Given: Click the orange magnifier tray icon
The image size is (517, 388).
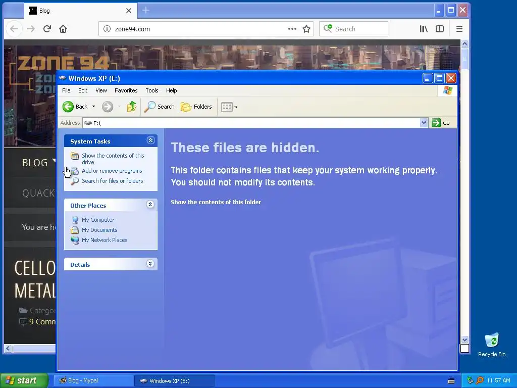Looking at the screenshot, I should [480, 381].
